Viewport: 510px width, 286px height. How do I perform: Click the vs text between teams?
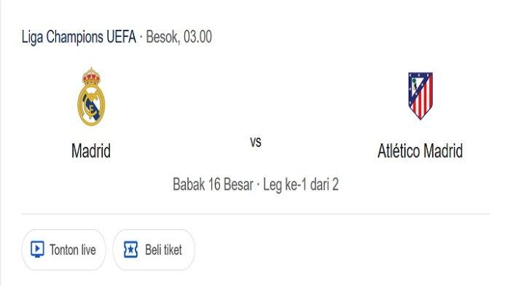point(256,142)
